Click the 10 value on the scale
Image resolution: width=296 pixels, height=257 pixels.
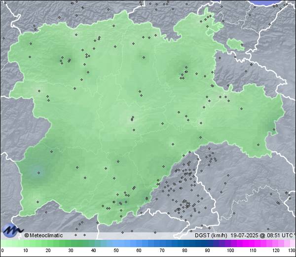tap(26, 251)
